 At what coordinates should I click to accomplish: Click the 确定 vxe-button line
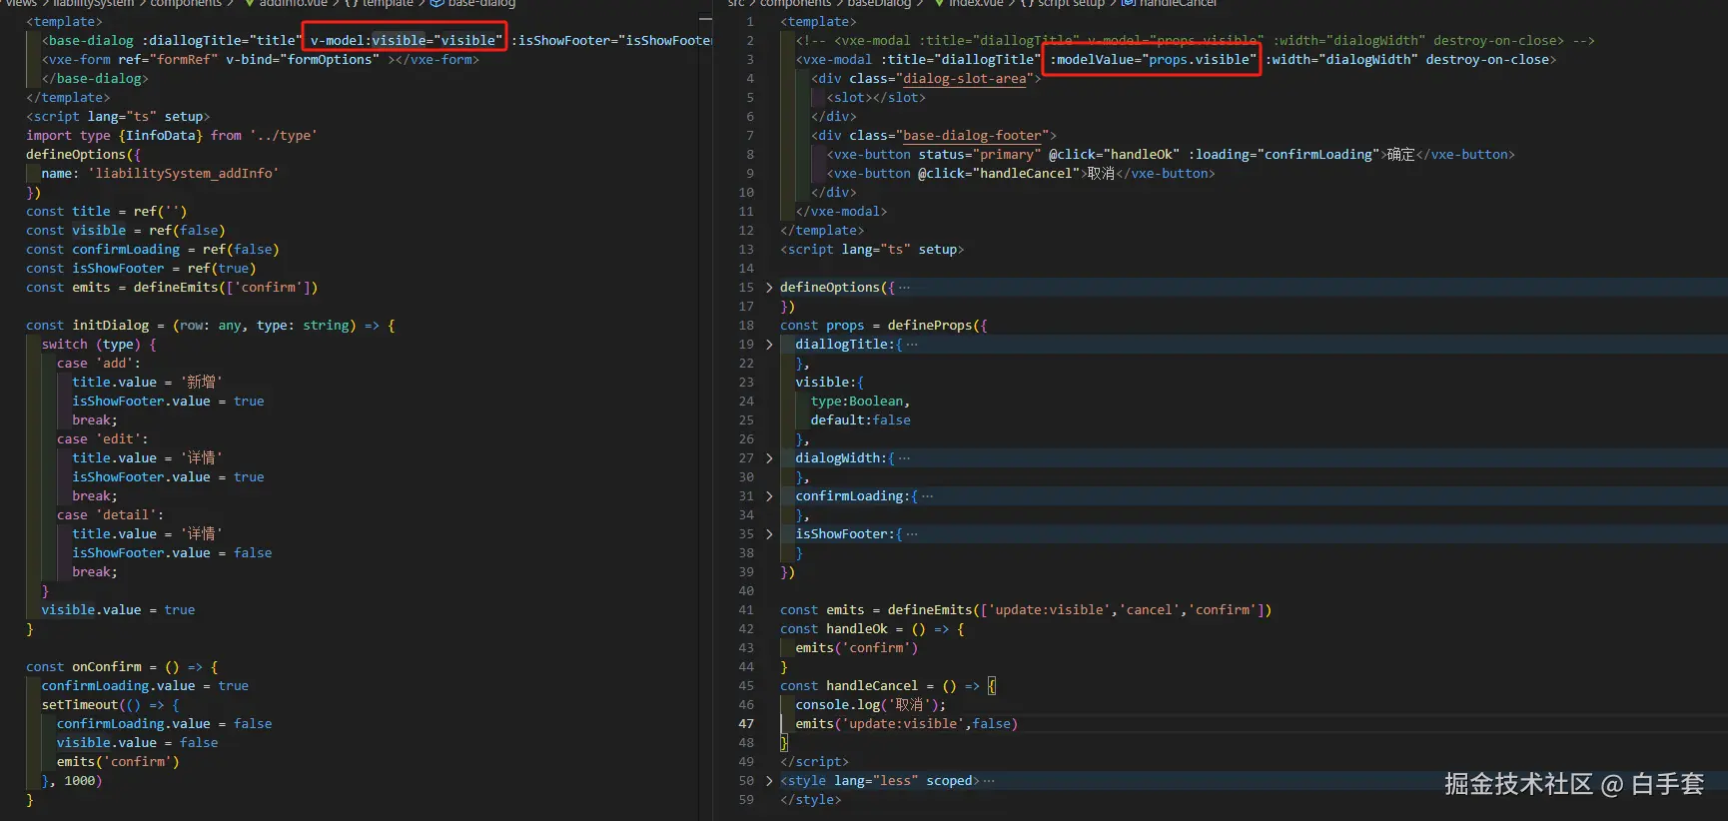[1171, 155]
